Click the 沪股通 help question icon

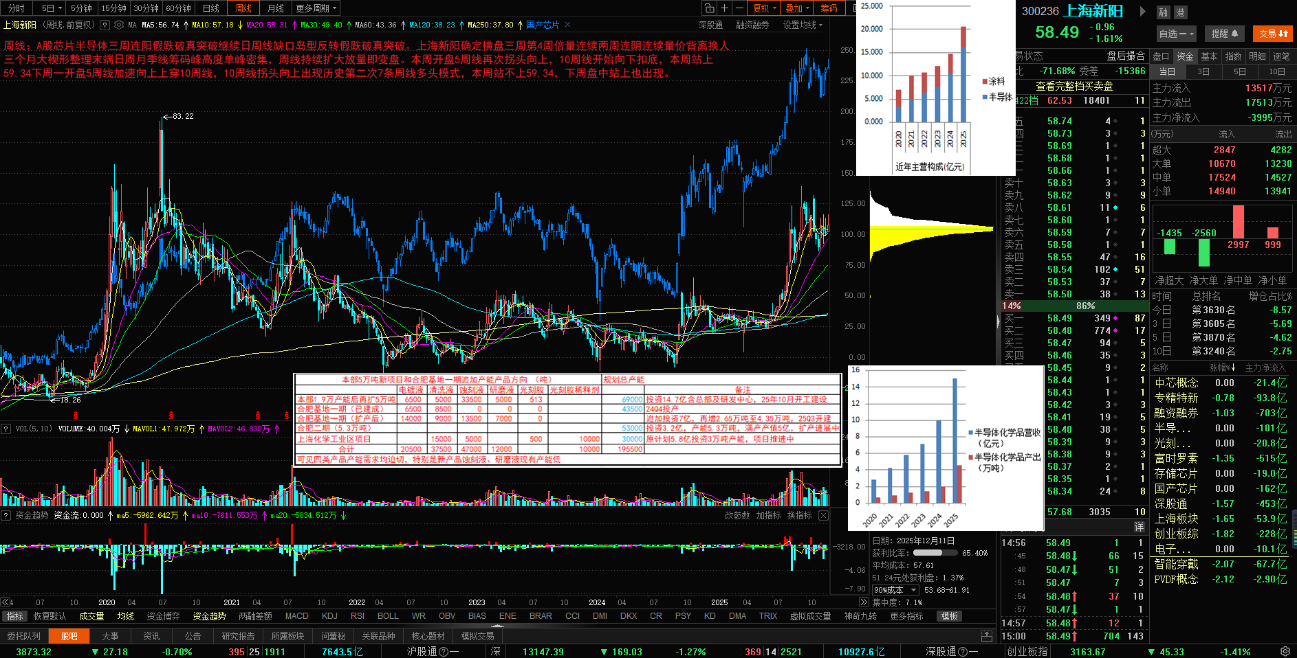pyautogui.click(x=444, y=652)
